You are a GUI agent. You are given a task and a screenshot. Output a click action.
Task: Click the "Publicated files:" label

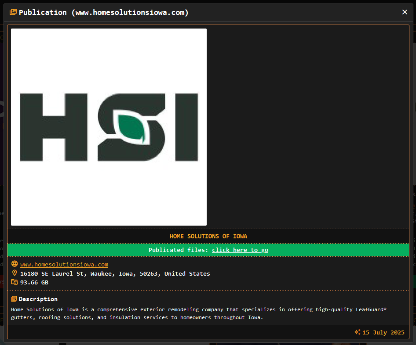(179, 250)
